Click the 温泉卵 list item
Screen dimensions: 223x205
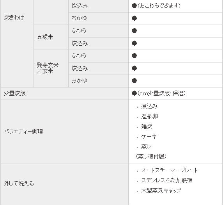coord(149,116)
